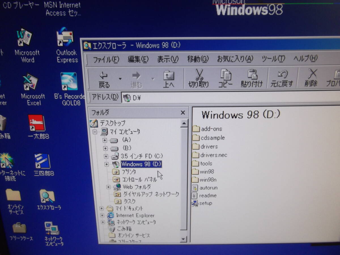
Task: Launch Outlook Express from the desktop
Action: click(67, 45)
